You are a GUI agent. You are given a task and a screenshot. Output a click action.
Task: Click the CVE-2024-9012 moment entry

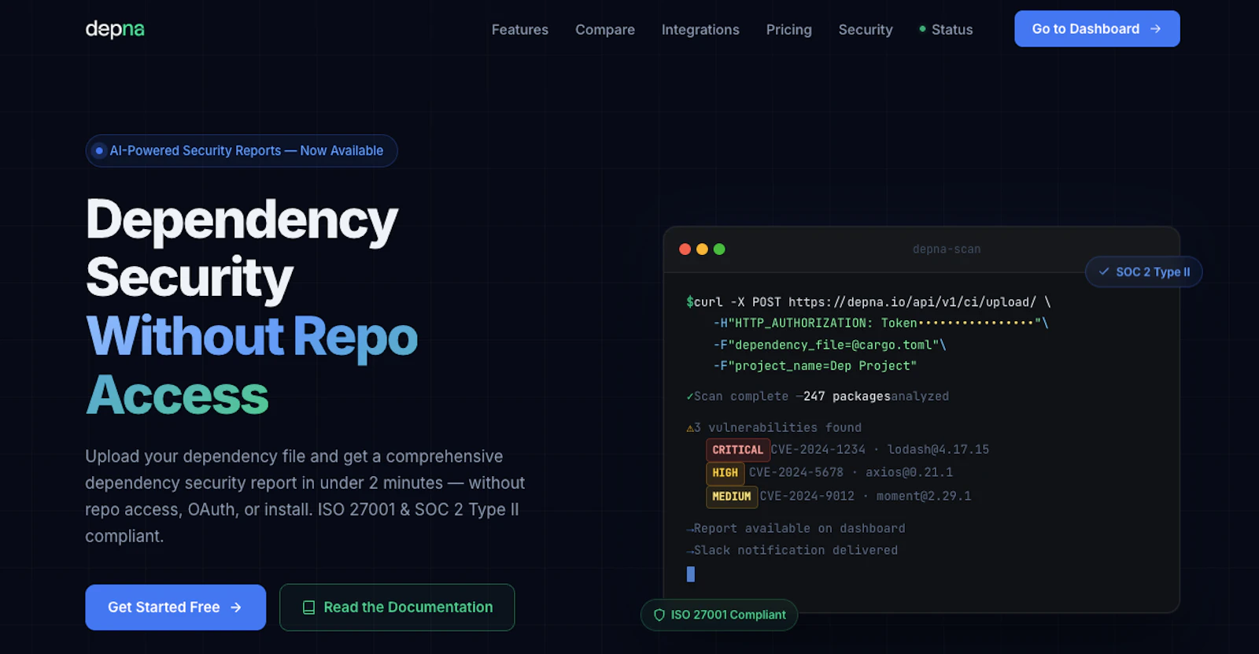[x=865, y=496]
